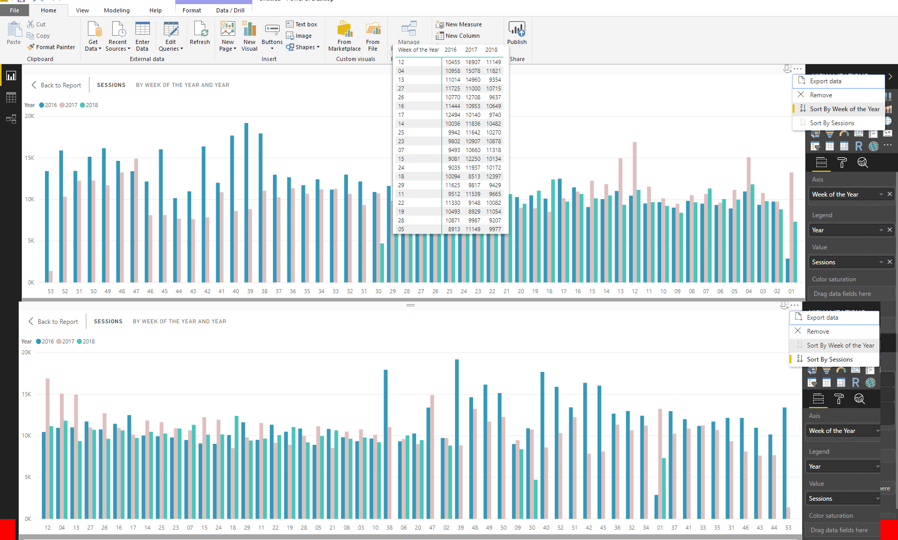Screen dimensions: 898x540
Task: Create a New Measure
Action: 459,24
